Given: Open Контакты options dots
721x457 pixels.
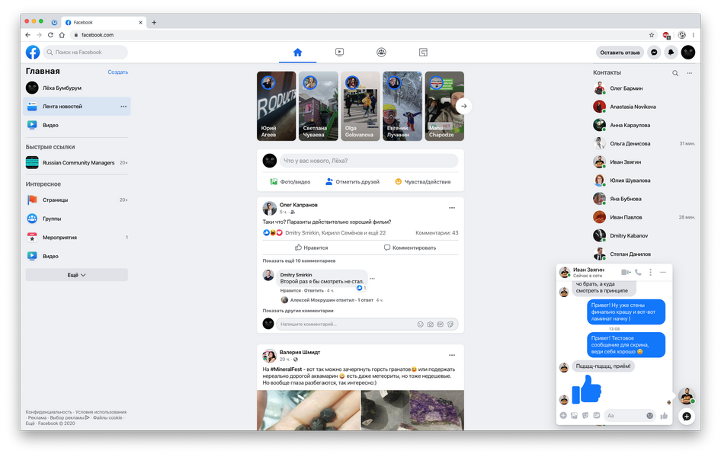Looking at the screenshot, I should pyautogui.click(x=689, y=73).
